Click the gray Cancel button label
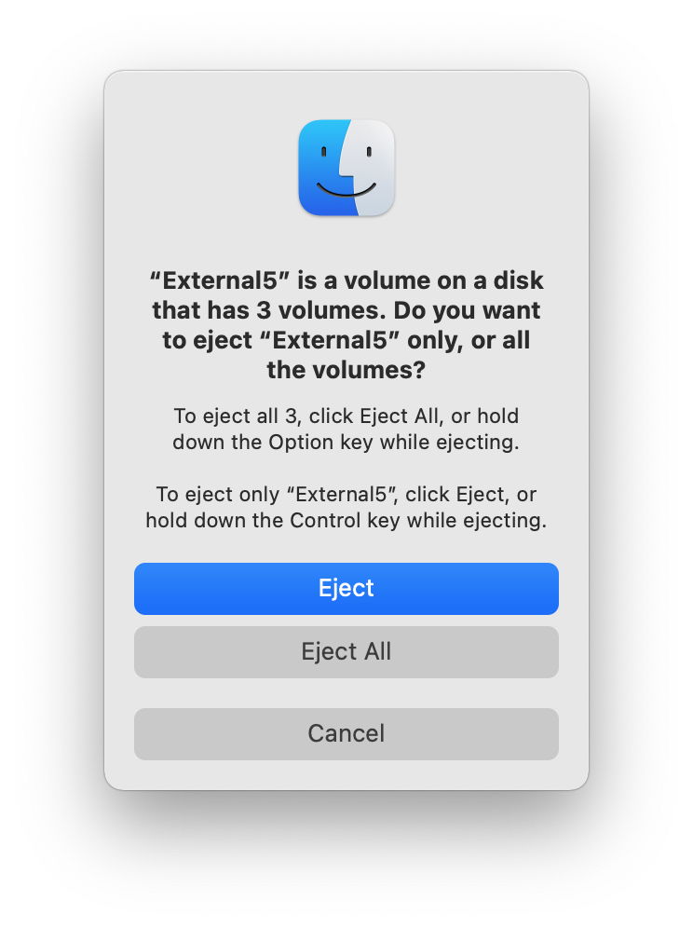Screen dimensions: 693x928 [346, 734]
